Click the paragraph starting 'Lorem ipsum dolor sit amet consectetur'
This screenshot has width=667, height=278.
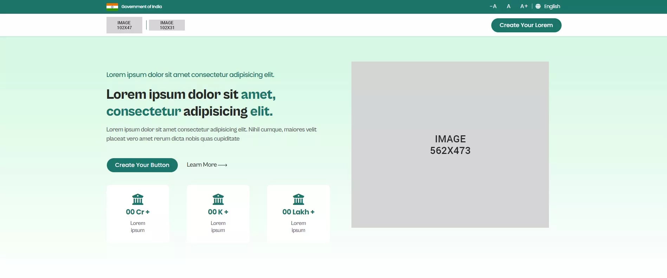click(212, 134)
